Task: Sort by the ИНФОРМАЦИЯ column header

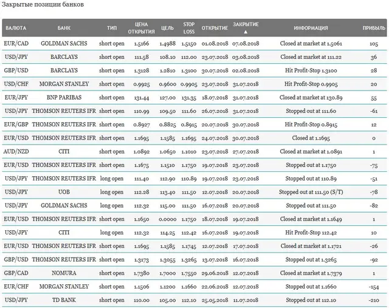Action: 311,28
